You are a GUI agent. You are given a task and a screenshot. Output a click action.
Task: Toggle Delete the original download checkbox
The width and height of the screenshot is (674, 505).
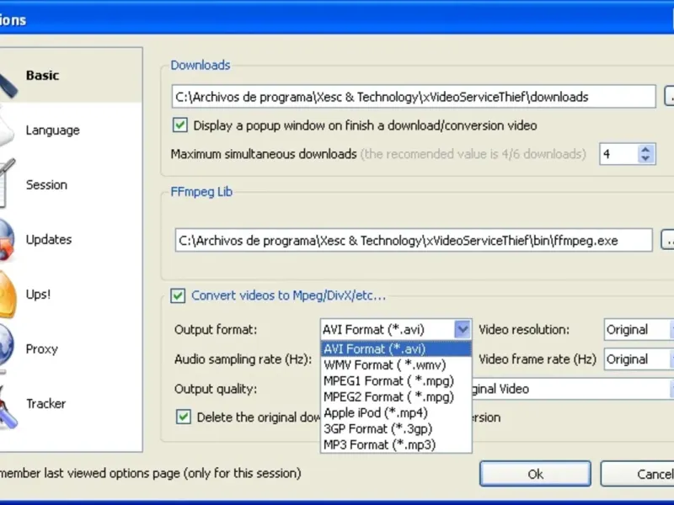[184, 417]
